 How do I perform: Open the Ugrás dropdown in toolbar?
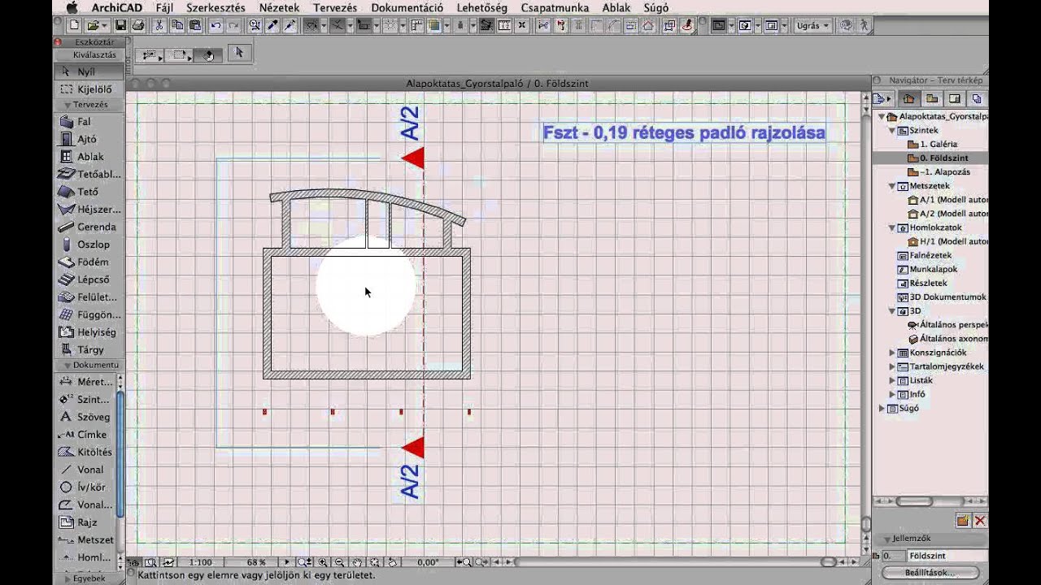[x=813, y=25]
